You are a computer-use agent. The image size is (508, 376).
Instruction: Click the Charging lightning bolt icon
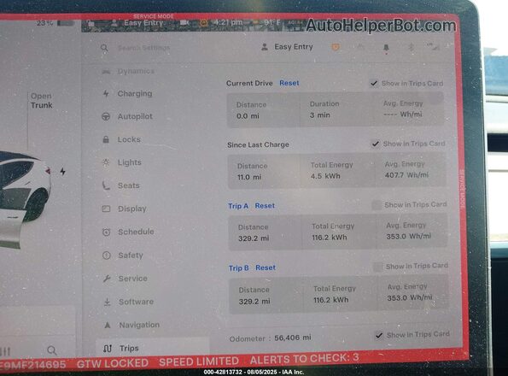point(106,94)
